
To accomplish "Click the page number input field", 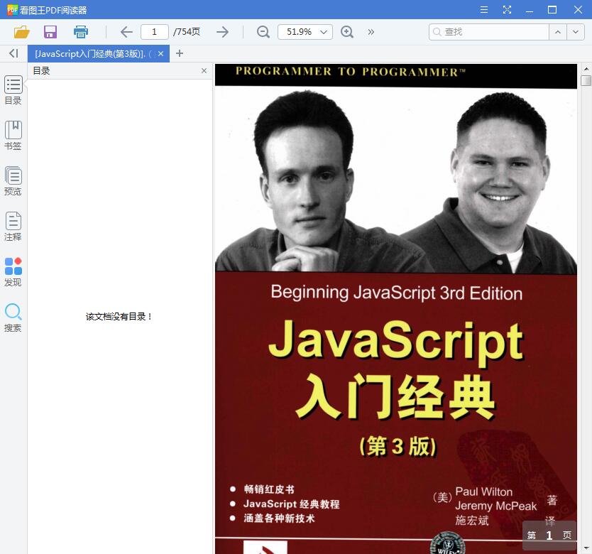I will (x=155, y=32).
